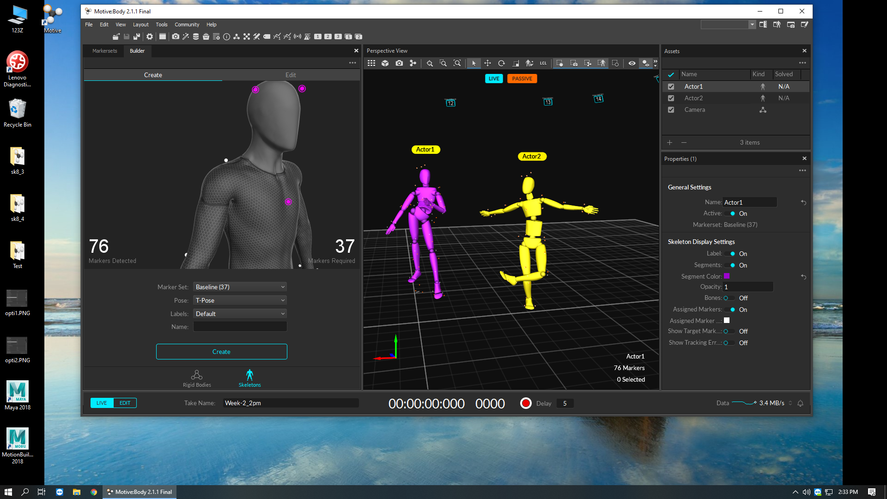Open the top-right search combo box arrow
The width and height of the screenshot is (887, 499).
pos(752,24)
